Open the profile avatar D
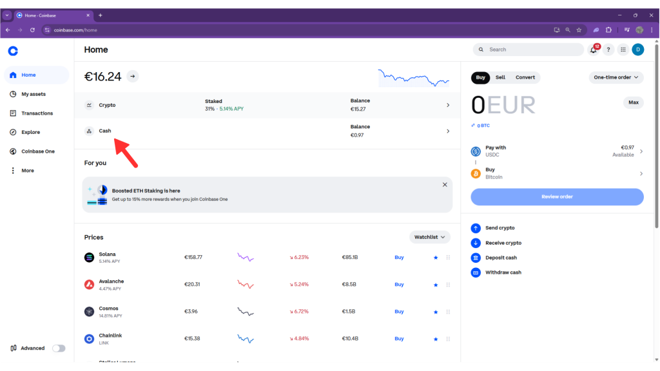Screen dimensions: 660x371 638,50
